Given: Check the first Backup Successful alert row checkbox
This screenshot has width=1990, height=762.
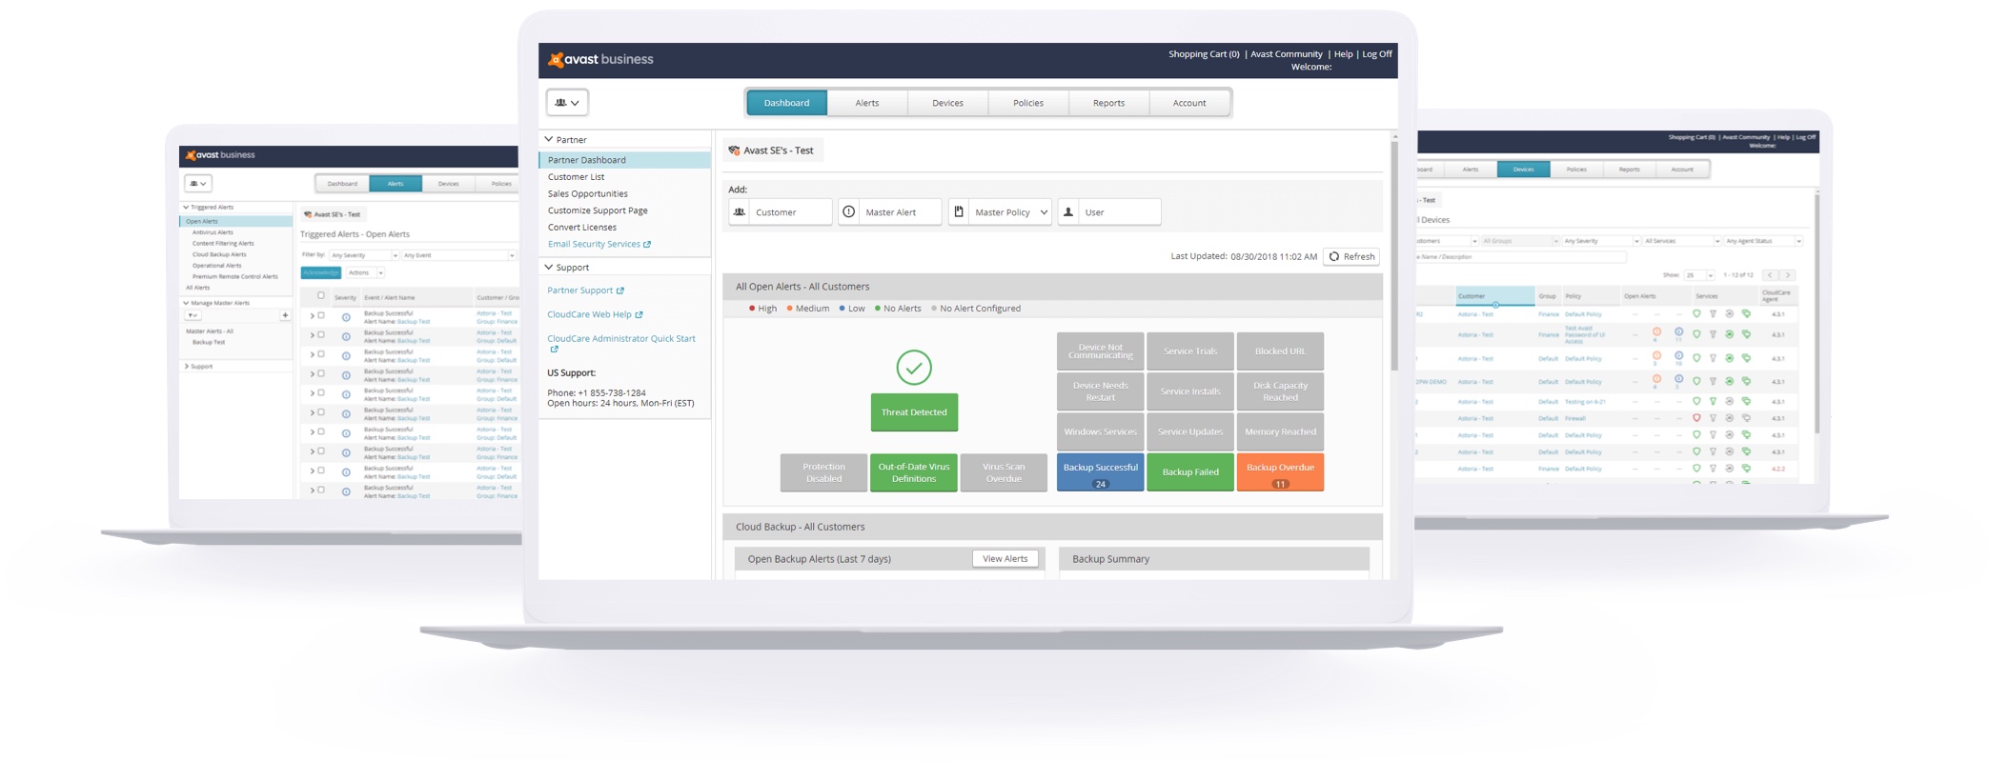Looking at the screenshot, I should tap(321, 315).
